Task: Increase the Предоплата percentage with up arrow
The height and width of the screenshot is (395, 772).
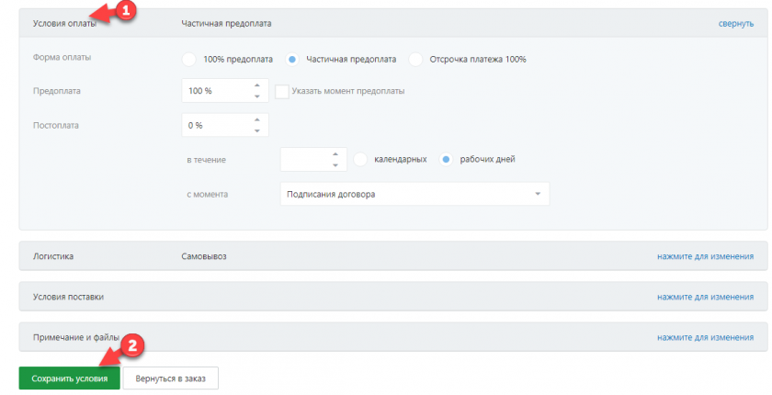Action: pyautogui.click(x=256, y=85)
